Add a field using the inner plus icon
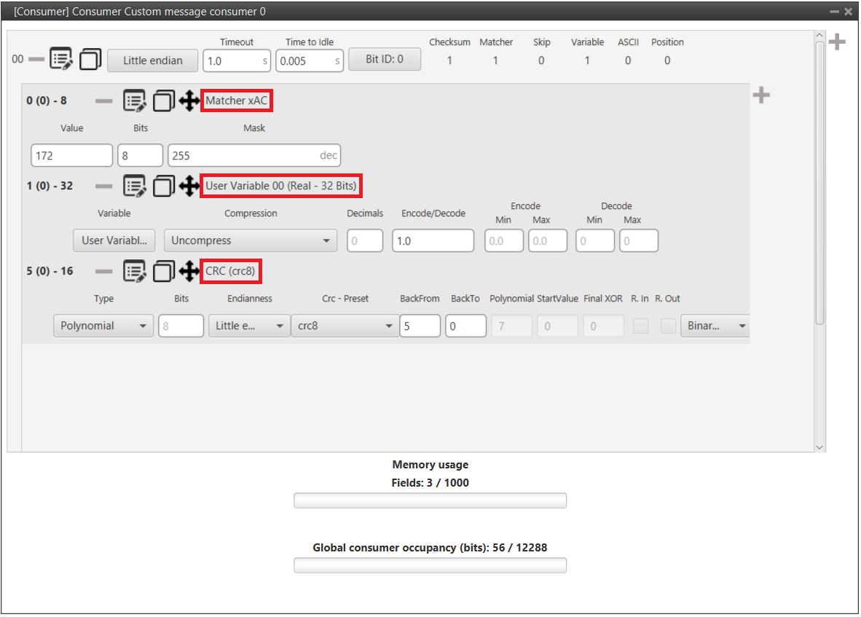 [x=761, y=95]
